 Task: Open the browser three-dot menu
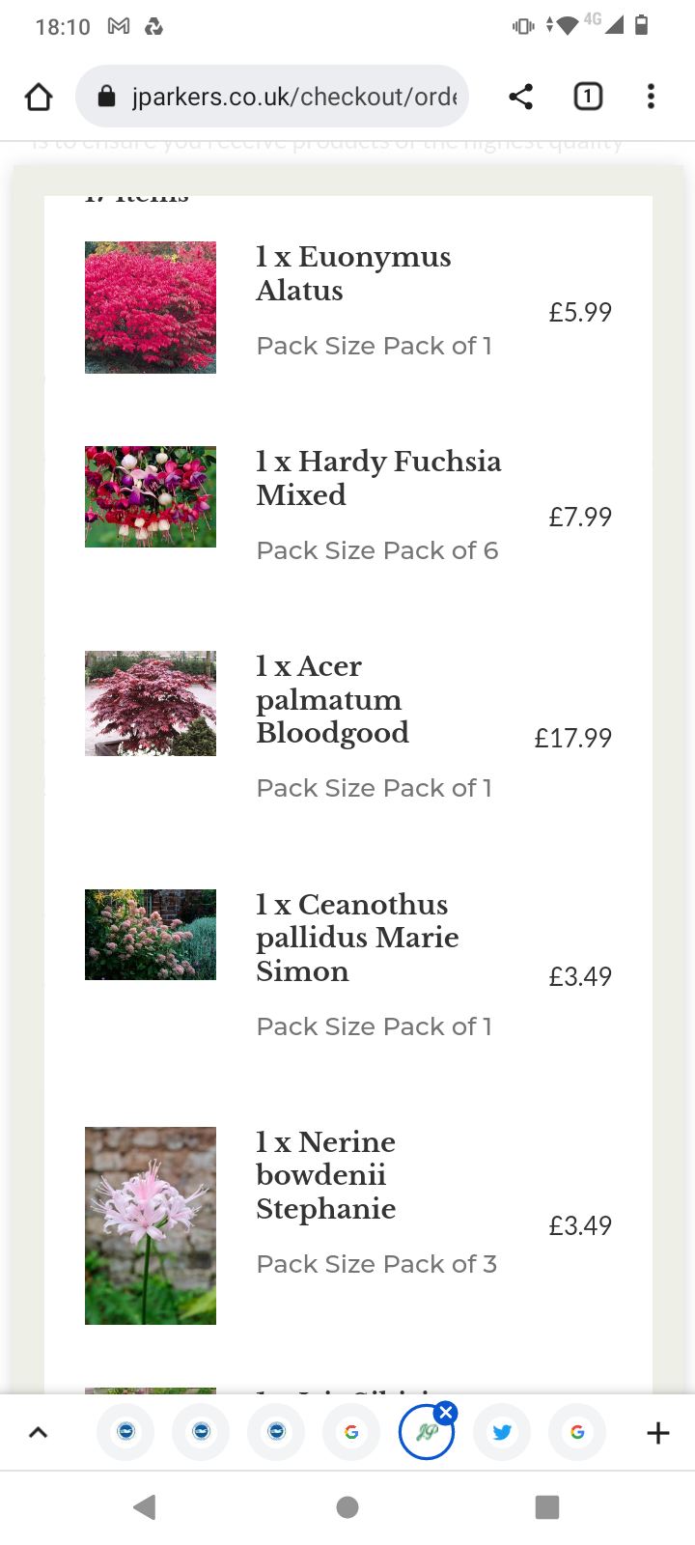(x=652, y=97)
